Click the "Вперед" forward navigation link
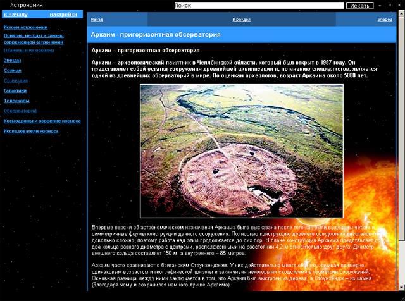The height and width of the screenshot is (301, 405). (x=384, y=20)
